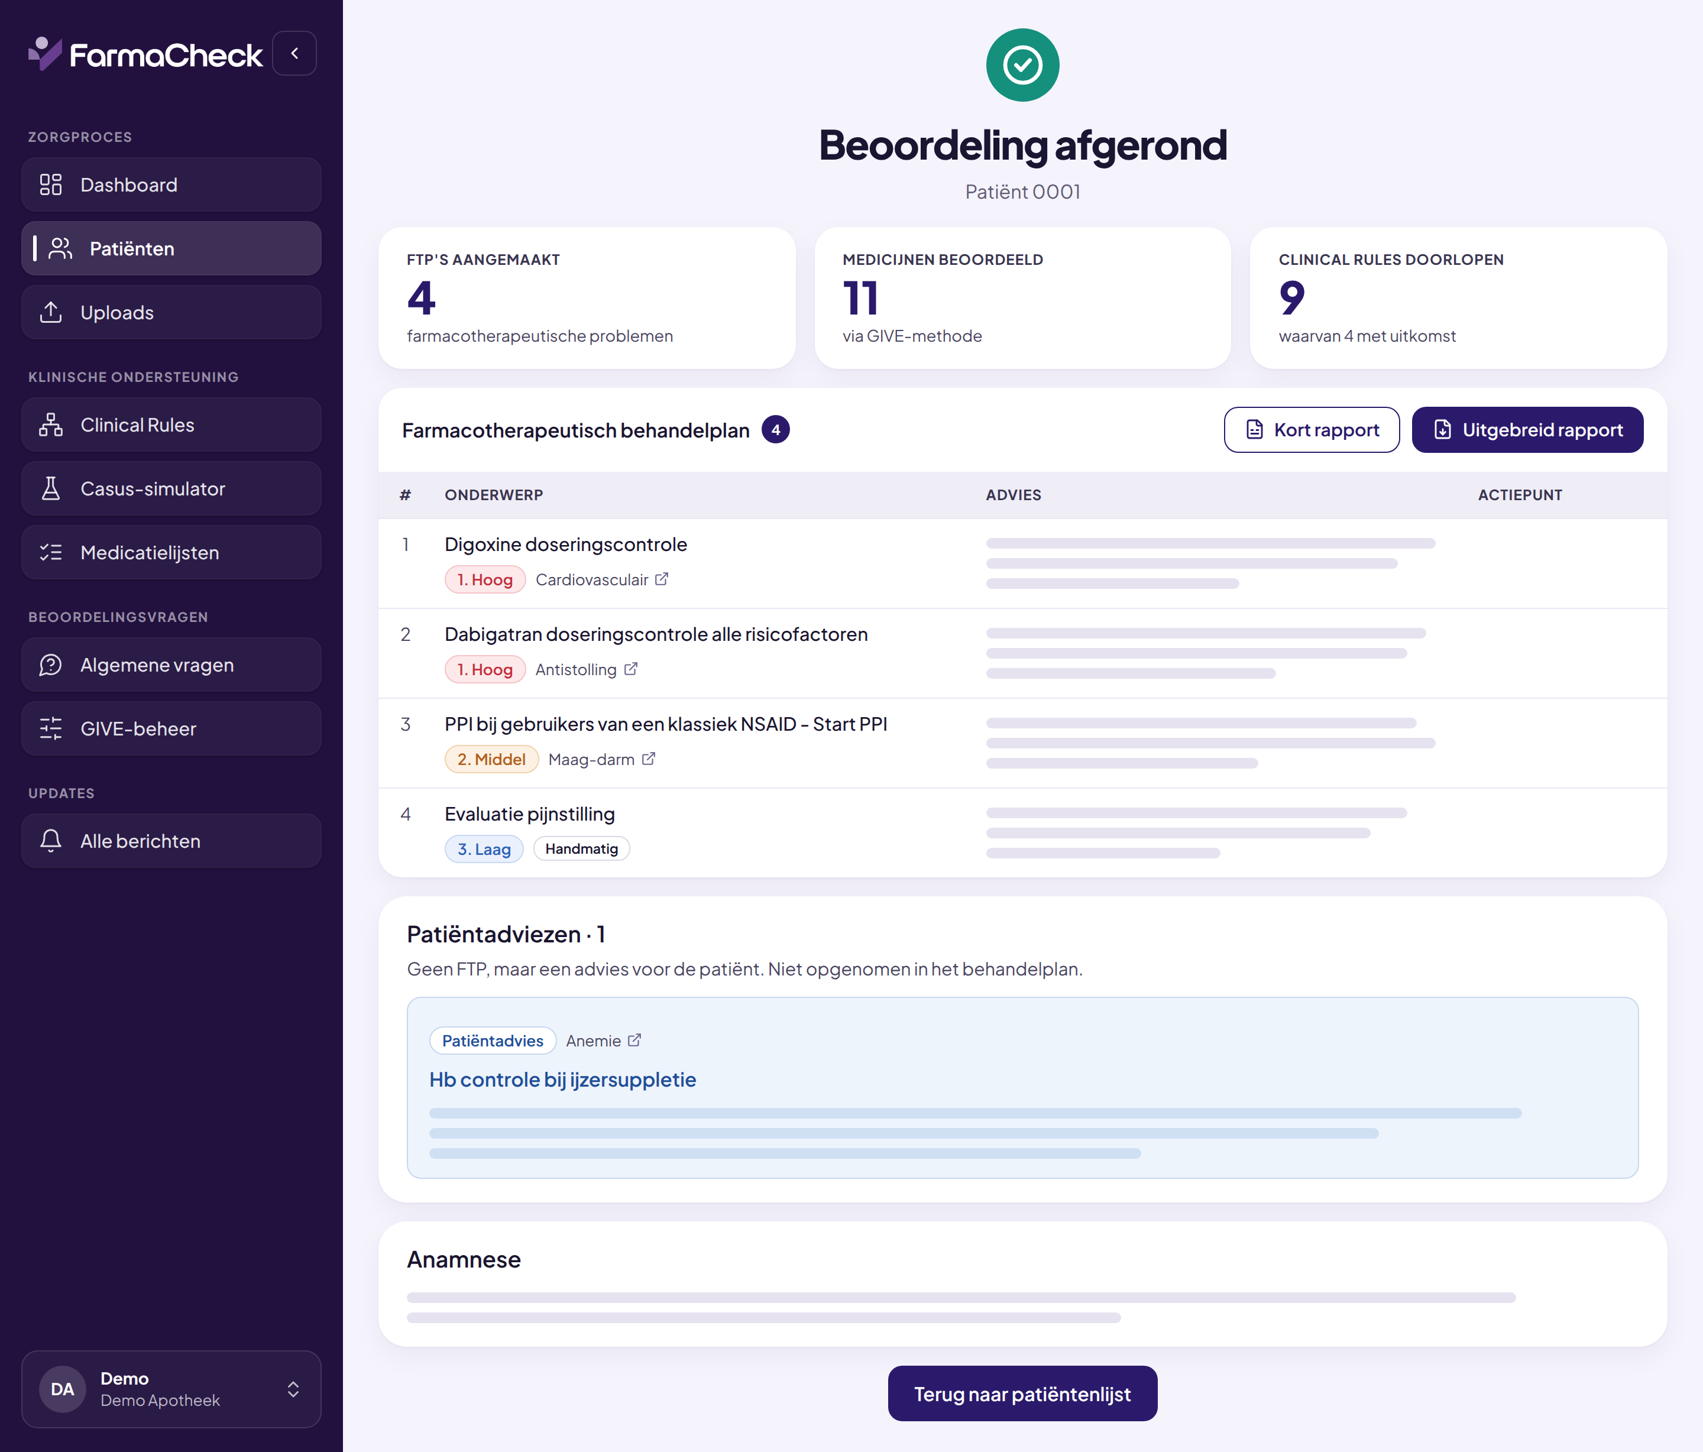The width and height of the screenshot is (1703, 1452).
Task: Open Hb controle bij ijzersuppletie advice
Action: coord(562,1080)
